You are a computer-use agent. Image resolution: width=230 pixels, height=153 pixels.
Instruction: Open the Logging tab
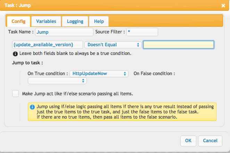[75, 22]
